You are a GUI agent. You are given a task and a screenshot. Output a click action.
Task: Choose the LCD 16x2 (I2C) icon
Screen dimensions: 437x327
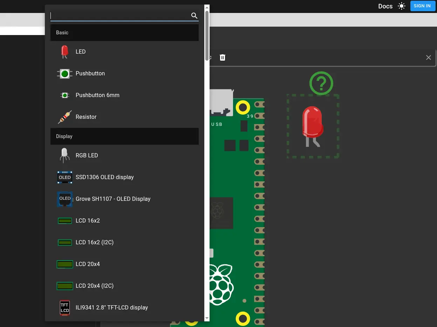click(x=64, y=243)
